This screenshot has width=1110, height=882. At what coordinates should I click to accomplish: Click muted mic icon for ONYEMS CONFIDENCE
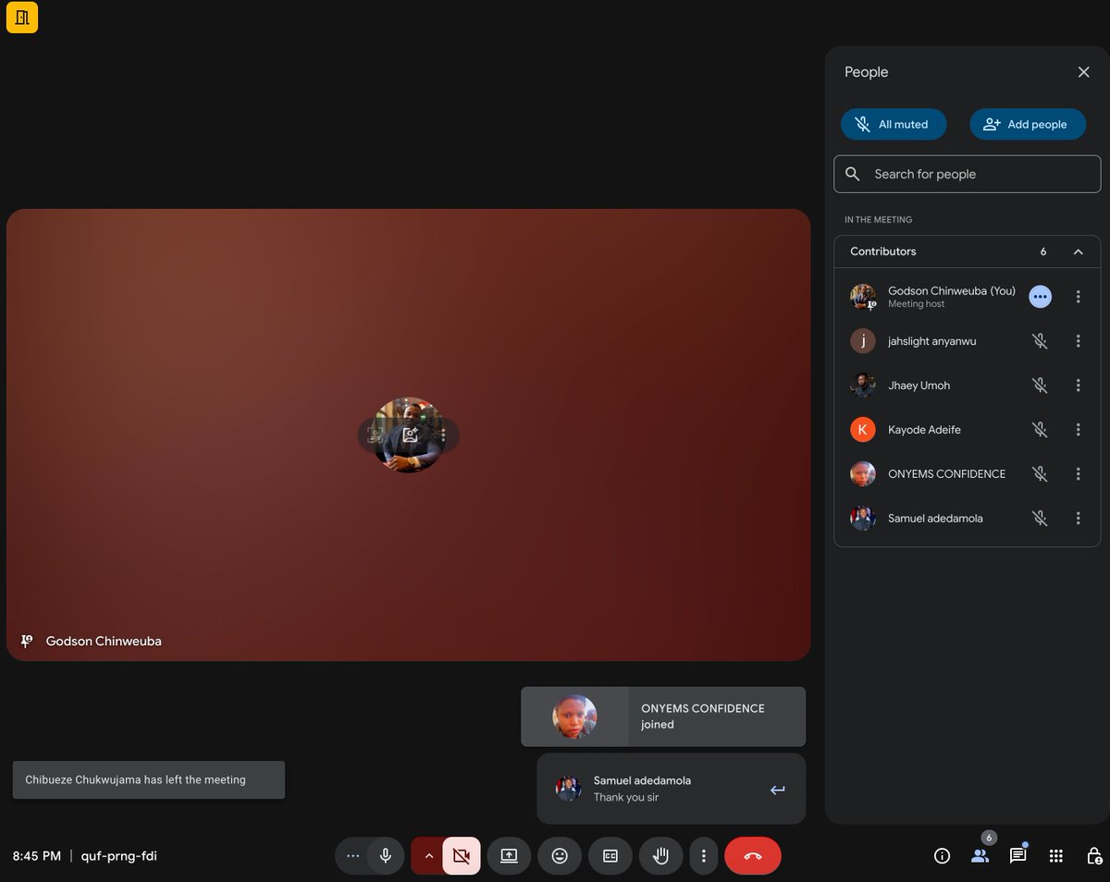pos(1040,474)
